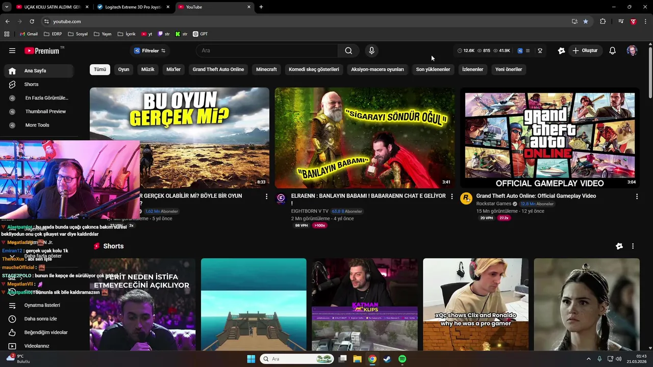Viewport: 653px width, 367px height.
Task: Bookmark this page with star icon
Action: [x=586, y=21]
